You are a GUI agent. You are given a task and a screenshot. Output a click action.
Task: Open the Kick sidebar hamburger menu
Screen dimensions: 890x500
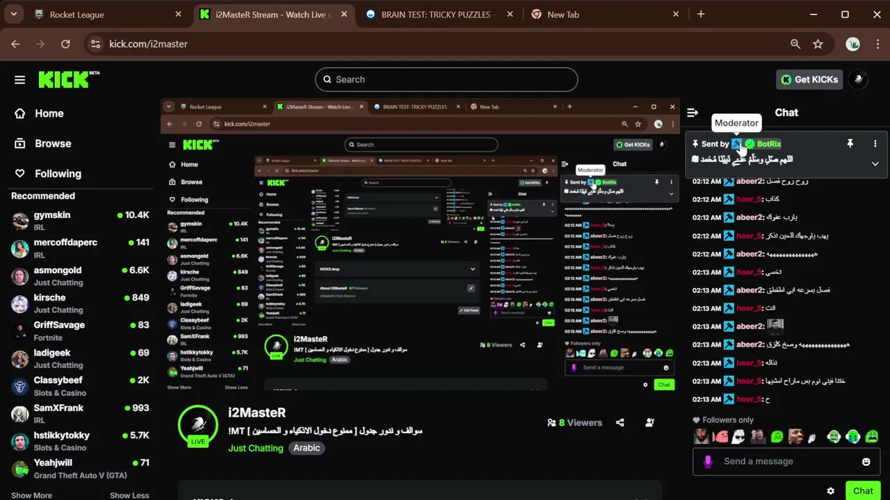(19, 80)
